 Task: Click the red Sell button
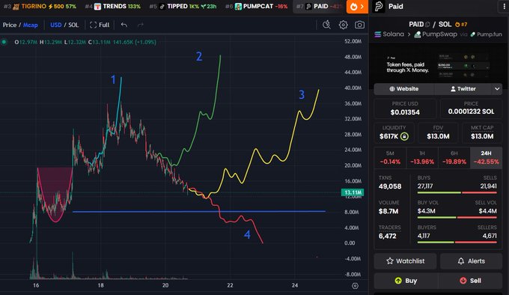point(470,281)
